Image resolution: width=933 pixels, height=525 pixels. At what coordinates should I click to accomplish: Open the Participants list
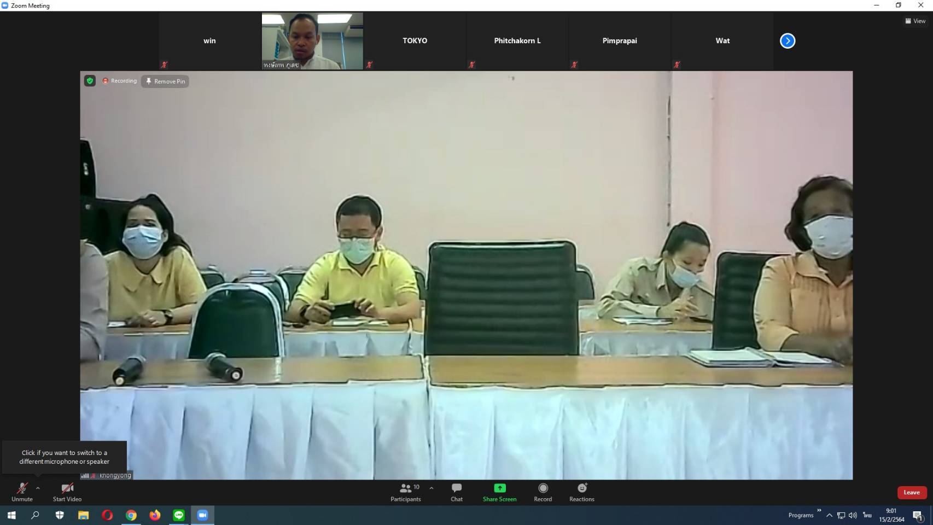click(x=405, y=492)
